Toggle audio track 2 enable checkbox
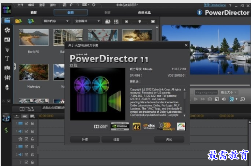251x166 pixels. pos(27,155)
